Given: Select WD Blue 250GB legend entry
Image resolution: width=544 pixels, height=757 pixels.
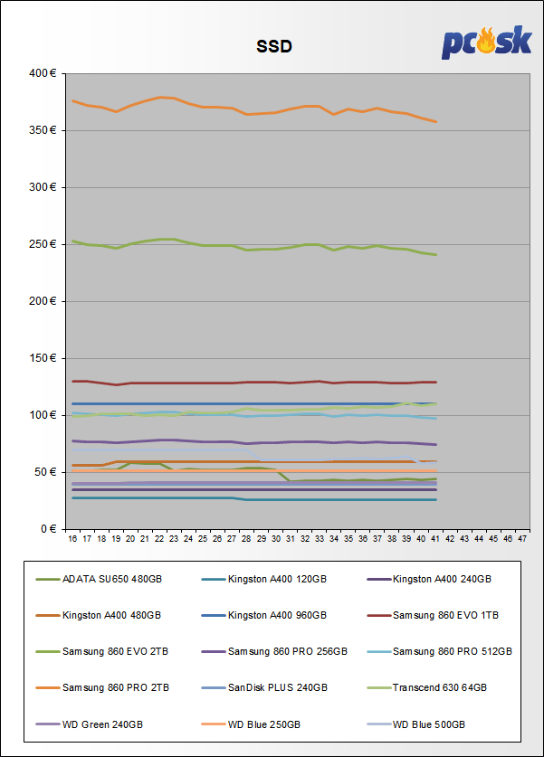Looking at the screenshot, I should pyautogui.click(x=252, y=724).
